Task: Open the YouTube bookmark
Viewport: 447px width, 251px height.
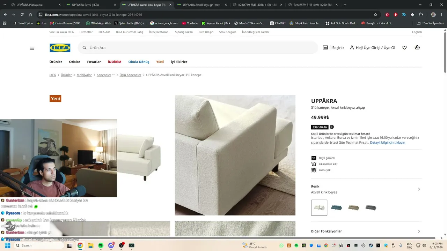Action: pyautogui.click(x=190, y=23)
